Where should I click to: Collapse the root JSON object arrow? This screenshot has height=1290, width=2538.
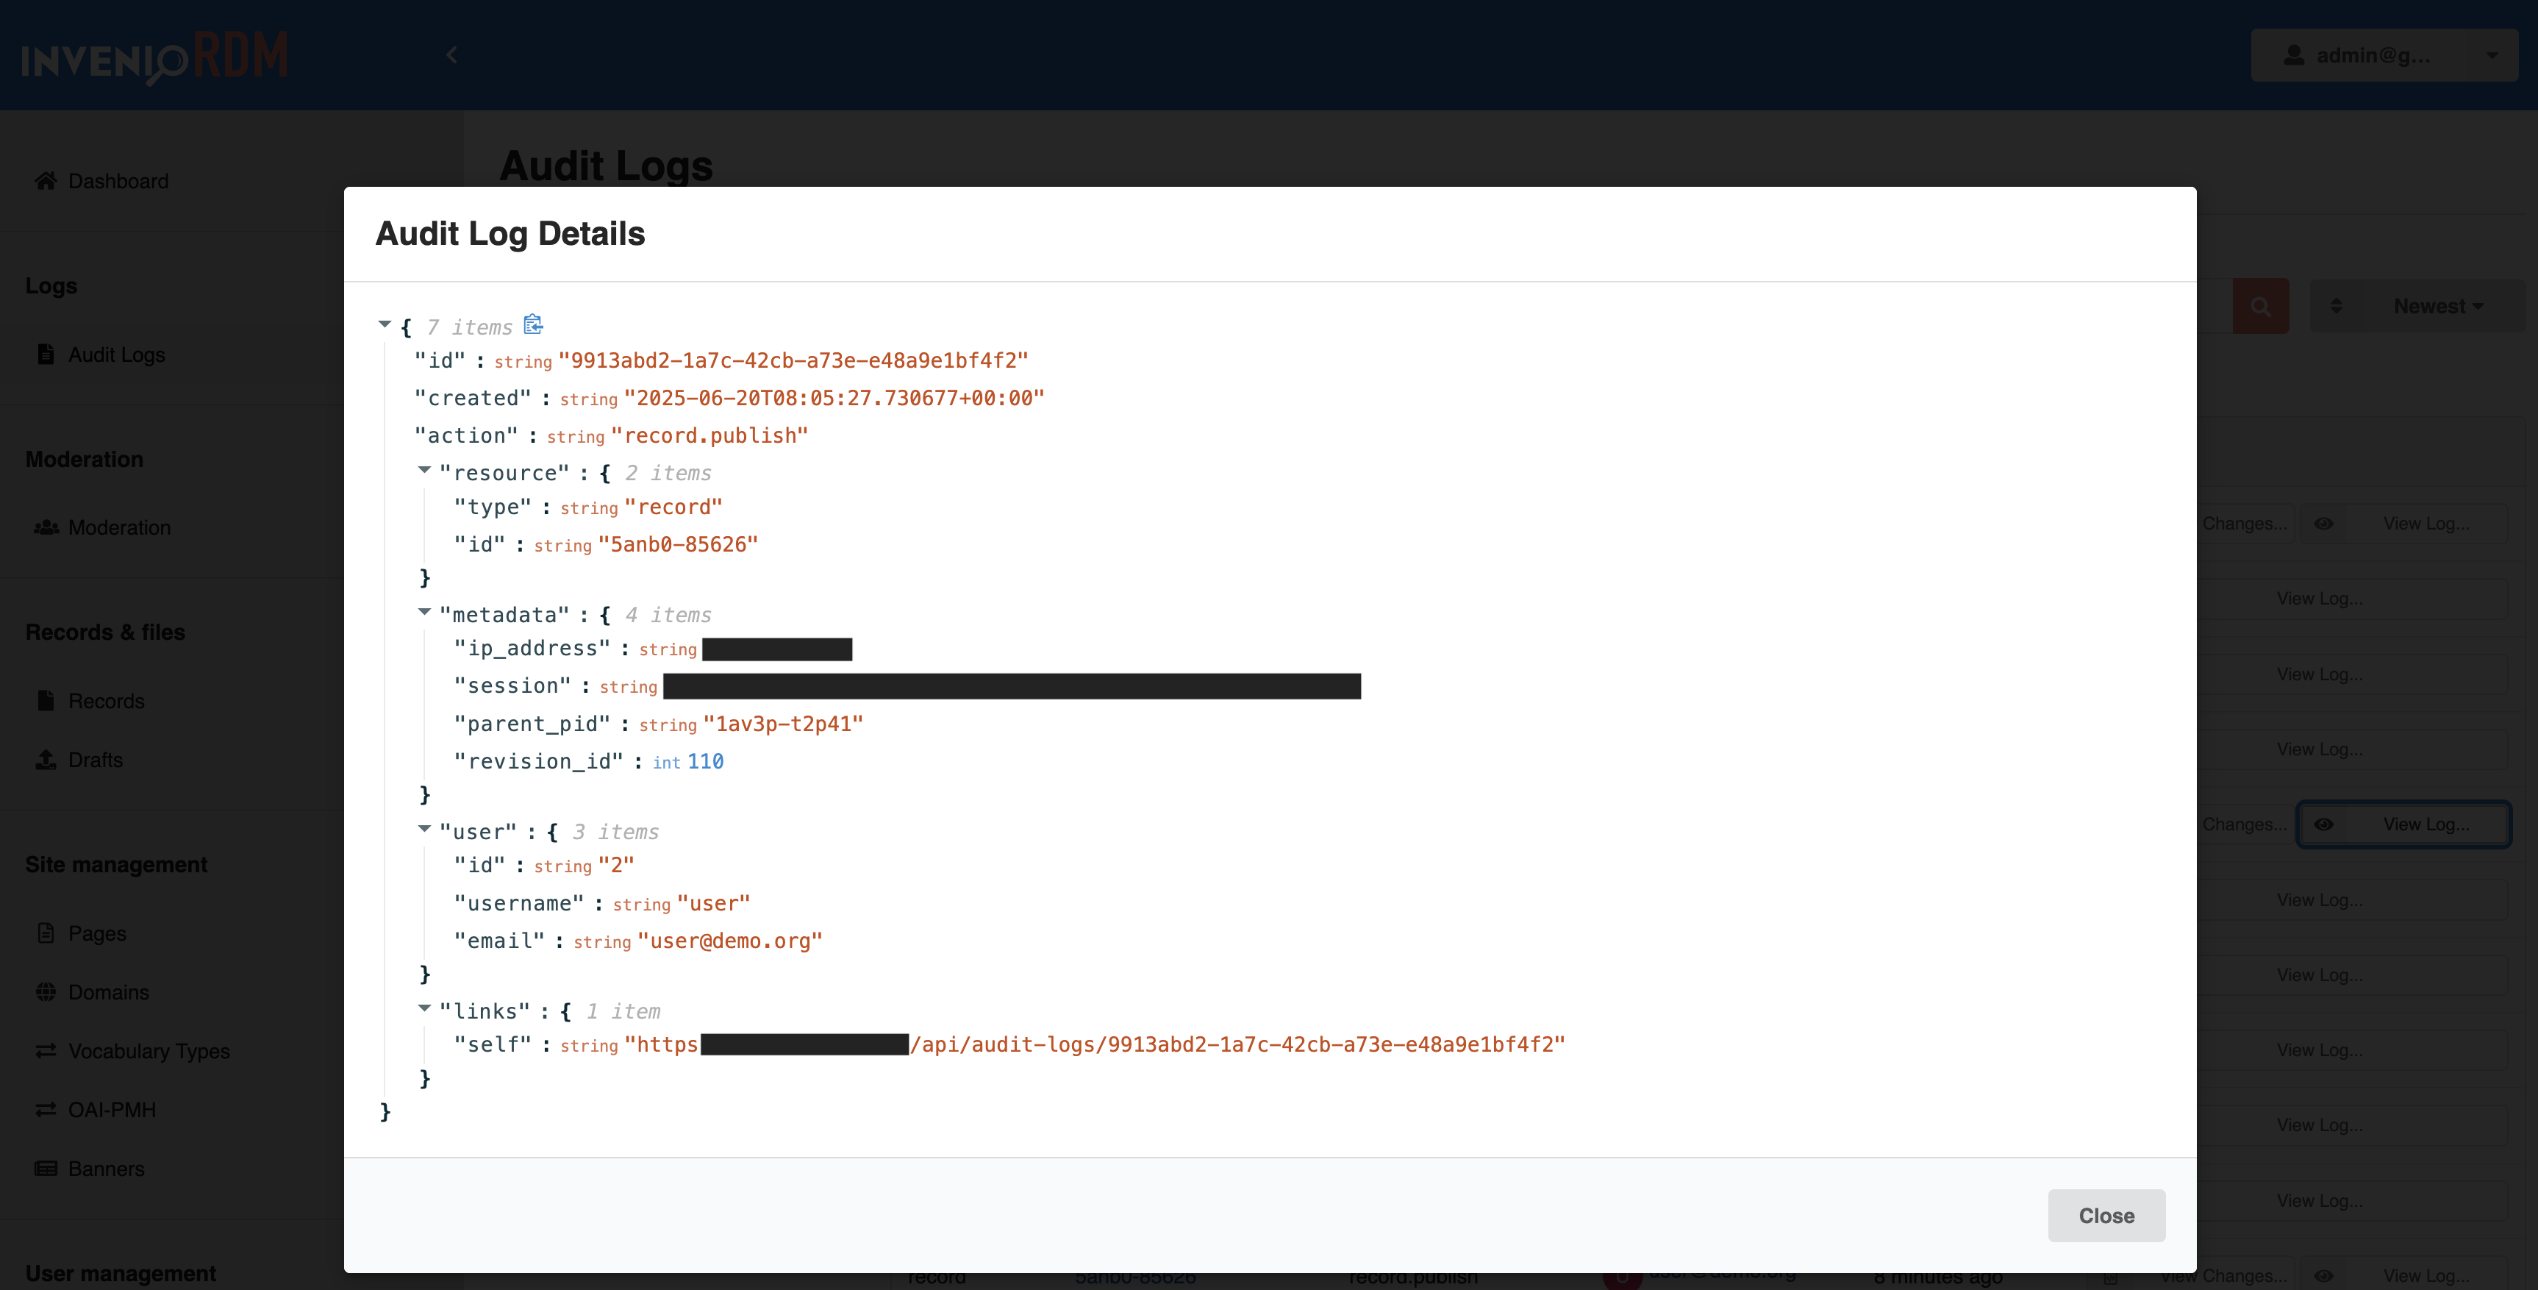click(x=385, y=324)
